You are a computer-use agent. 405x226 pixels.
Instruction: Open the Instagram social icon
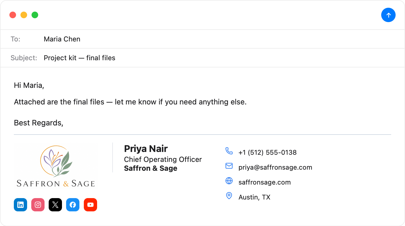click(38, 205)
